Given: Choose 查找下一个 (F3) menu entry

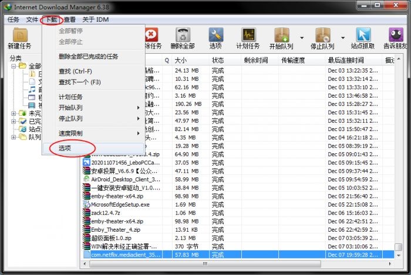Looking at the screenshot, I should pyautogui.click(x=93, y=82).
